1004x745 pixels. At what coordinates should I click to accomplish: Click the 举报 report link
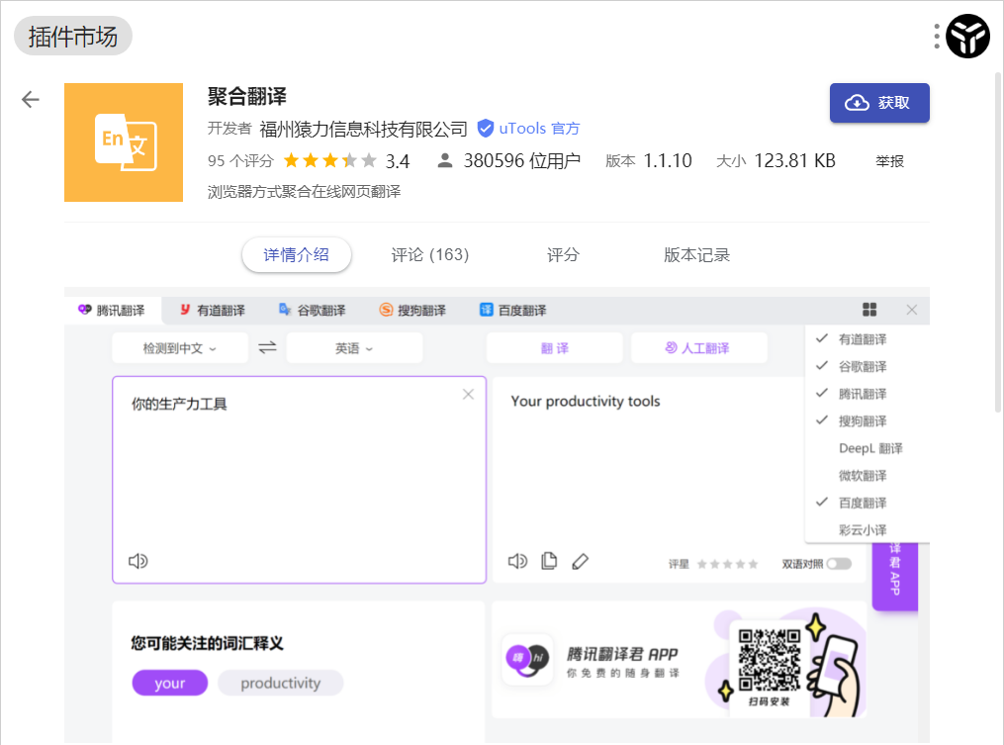coord(889,161)
